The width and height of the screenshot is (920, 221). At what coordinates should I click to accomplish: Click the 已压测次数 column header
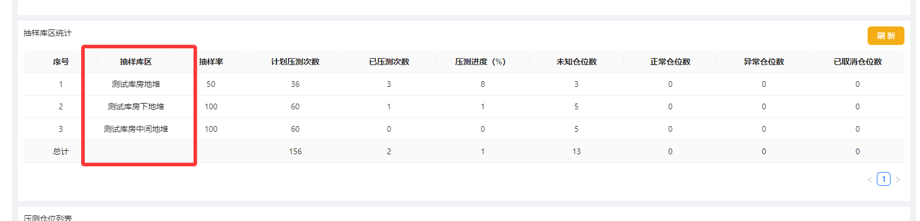389,62
